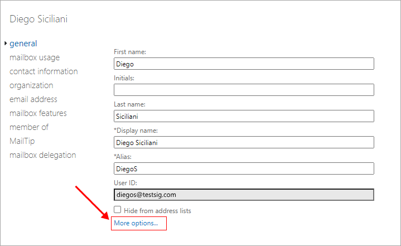Click the Diego Siciliani page heading
The image size is (401, 246).
(39, 19)
